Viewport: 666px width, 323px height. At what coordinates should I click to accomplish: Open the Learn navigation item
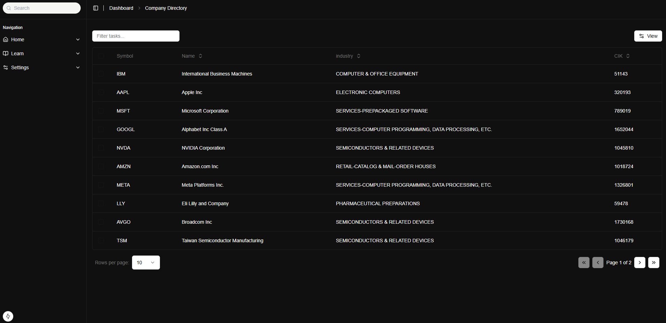point(42,53)
